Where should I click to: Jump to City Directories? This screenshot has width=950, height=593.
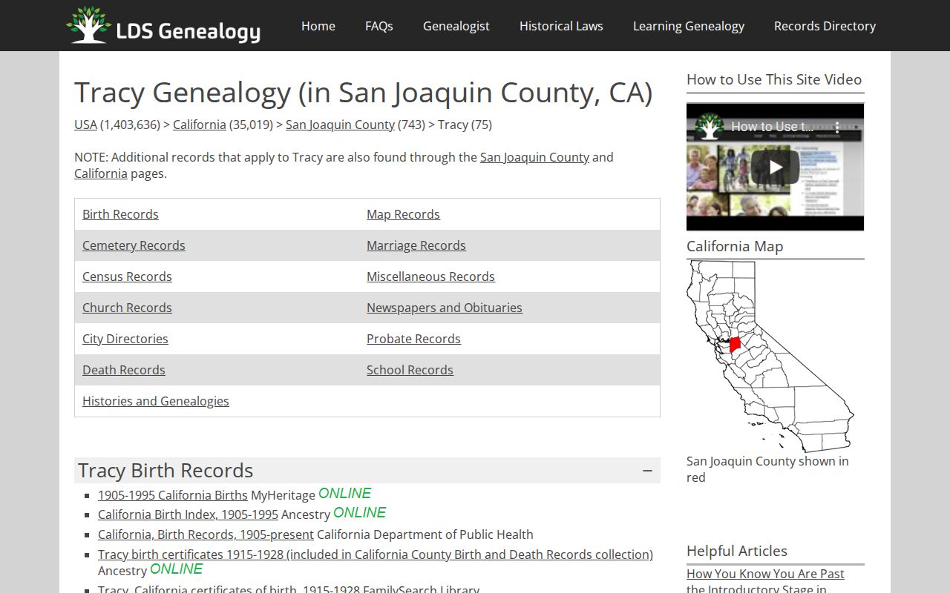click(125, 339)
